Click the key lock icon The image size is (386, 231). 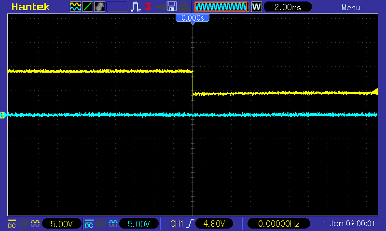click(x=160, y=7)
